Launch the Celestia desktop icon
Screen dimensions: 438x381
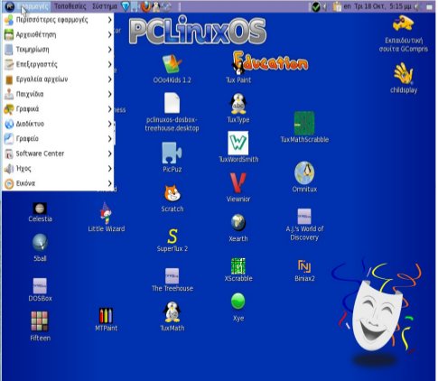[x=40, y=209]
